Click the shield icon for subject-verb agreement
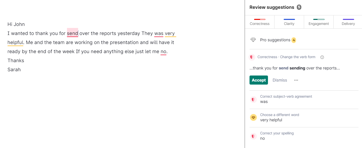Image resolution: width=362 pixels, height=148 pixels. tap(253, 99)
